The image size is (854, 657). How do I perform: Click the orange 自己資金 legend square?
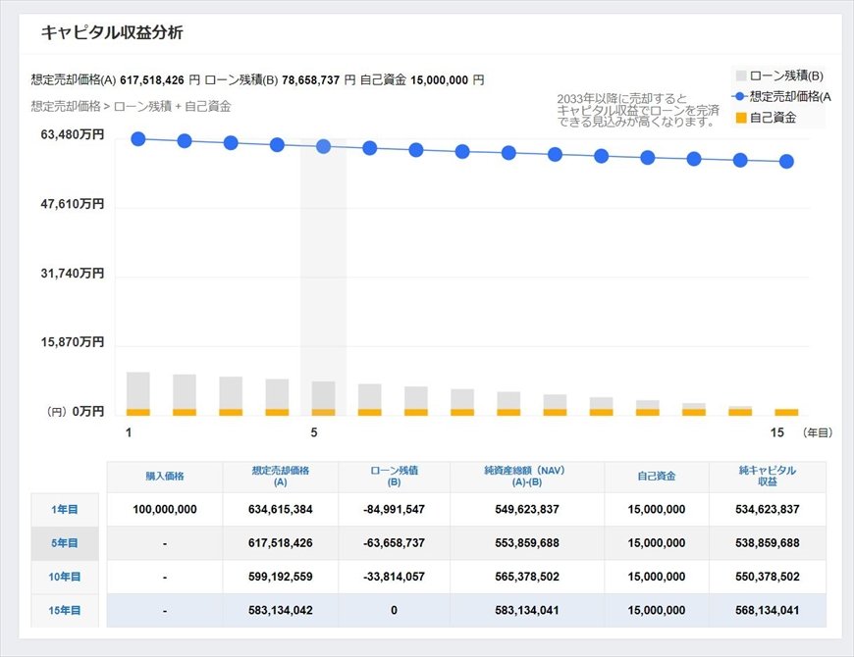[x=741, y=118]
